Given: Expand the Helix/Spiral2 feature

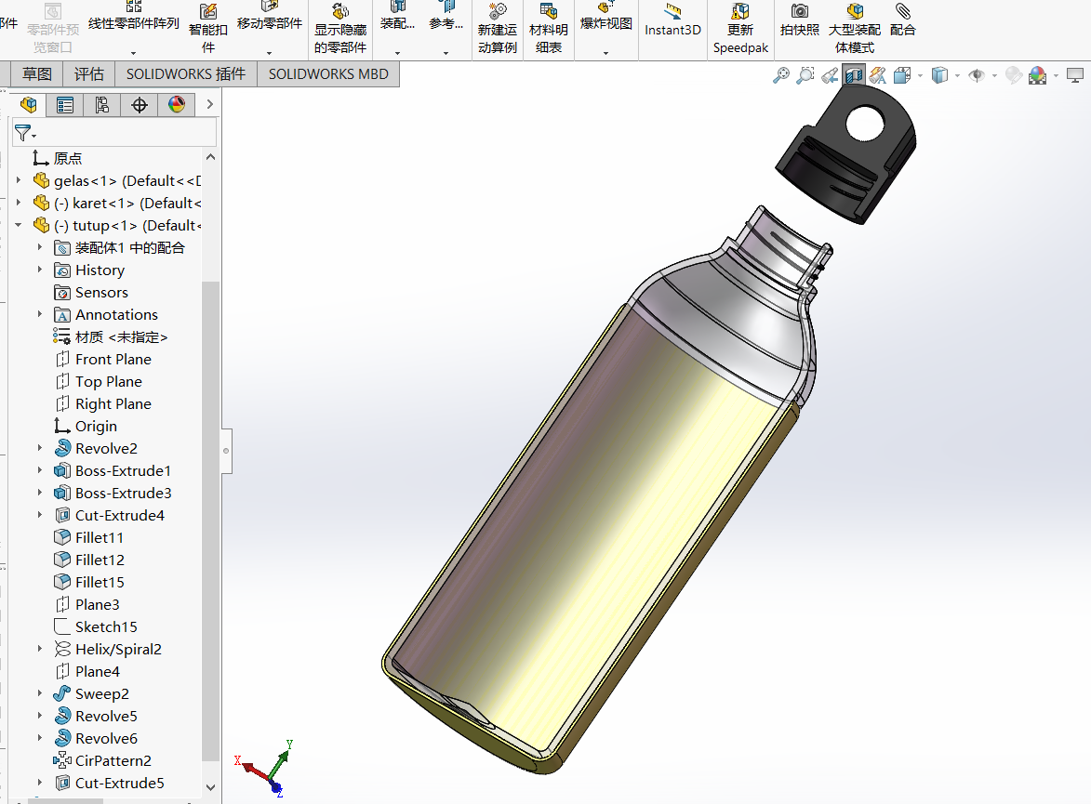Looking at the screenshot, I should tap(40, 648).
